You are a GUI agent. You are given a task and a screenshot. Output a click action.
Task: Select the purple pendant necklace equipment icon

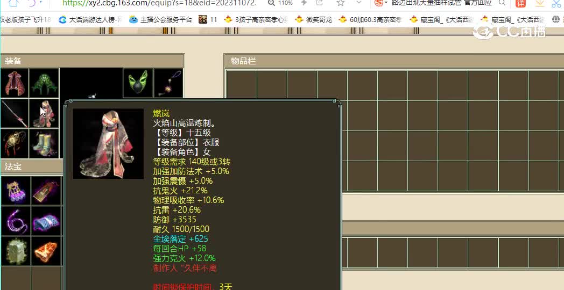coord(168,83)
